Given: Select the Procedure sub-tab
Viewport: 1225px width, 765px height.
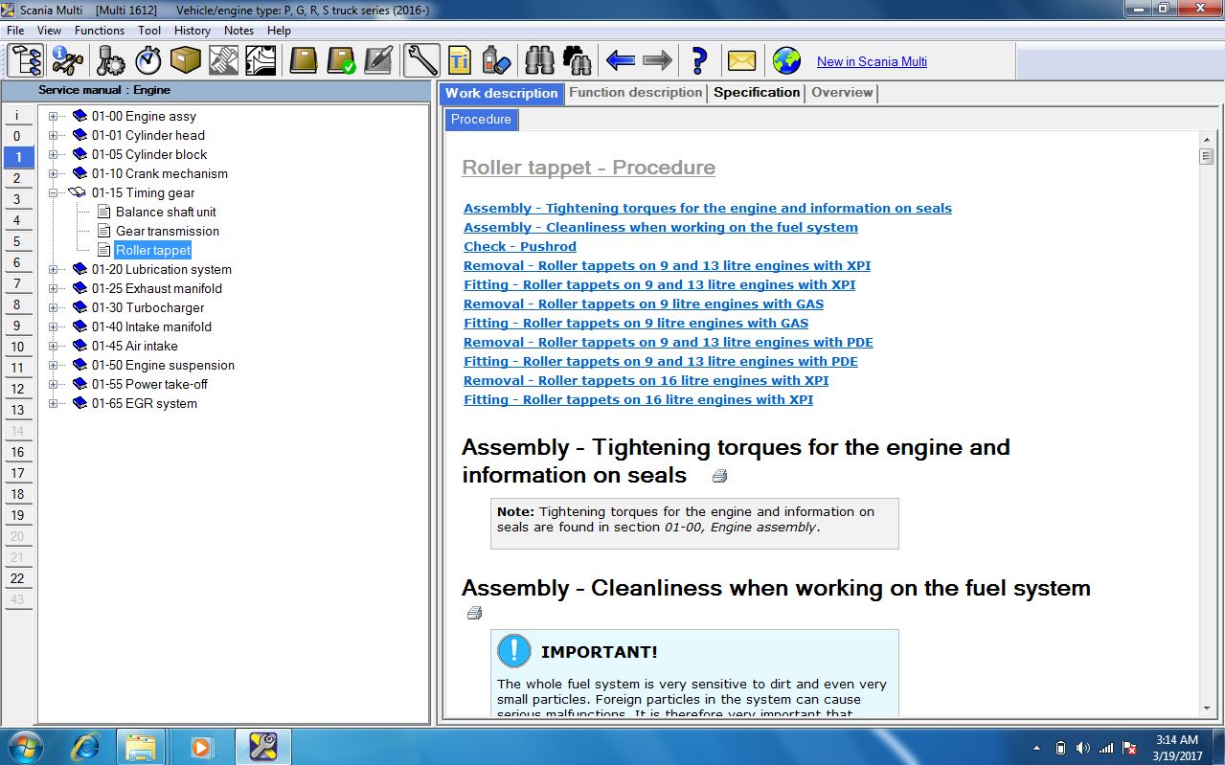Looking at the screenshot, I should click(481, 120).
